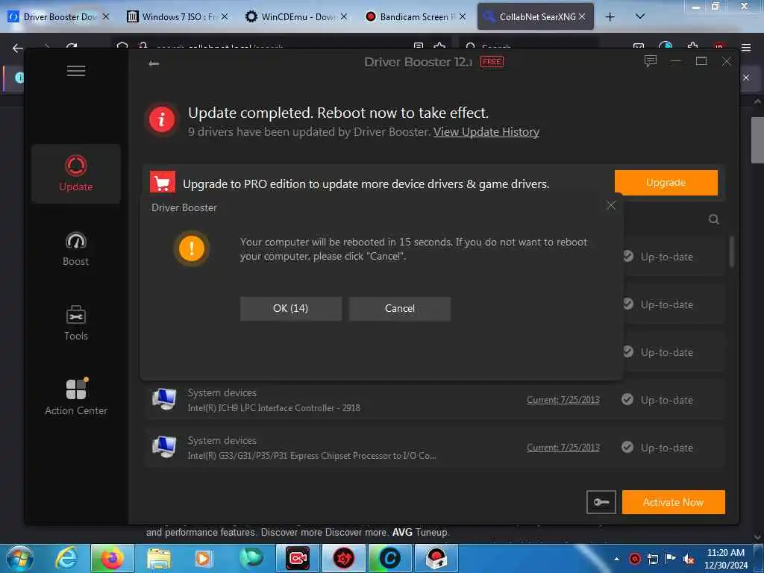Open the Action Center flag tray icon

(671, 558)
